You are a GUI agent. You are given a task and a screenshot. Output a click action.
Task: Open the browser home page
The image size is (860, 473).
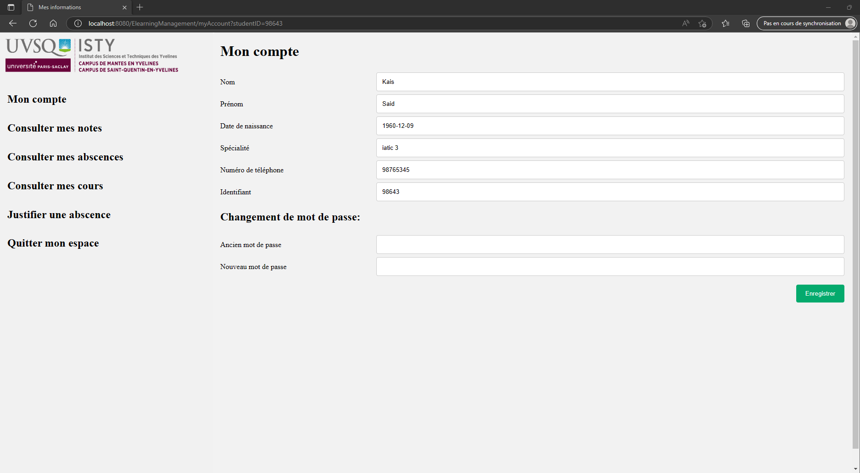tap(53, 23)
